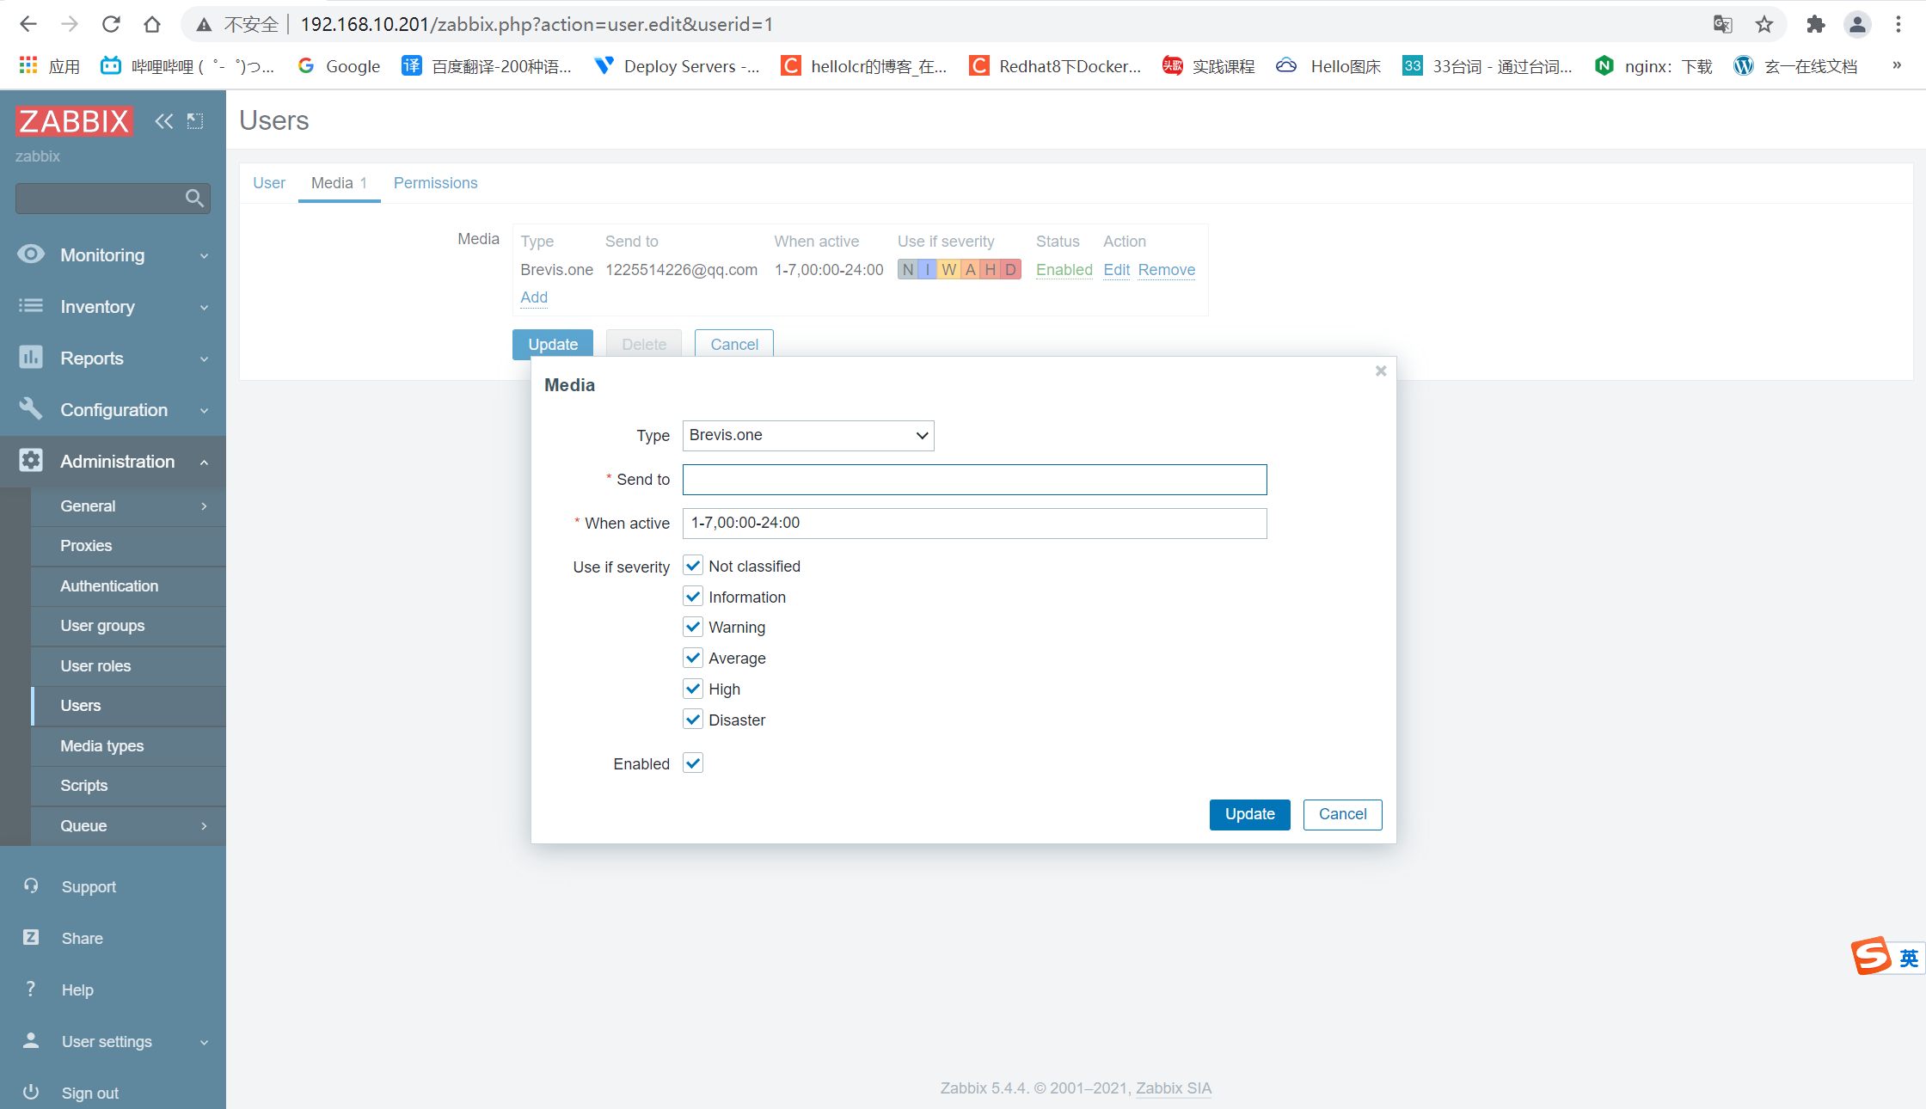The height and width of the screenshot is (1109, 1926).
Task: Click the sidebar search magnifier icon
Action: [x=195, y=199]
